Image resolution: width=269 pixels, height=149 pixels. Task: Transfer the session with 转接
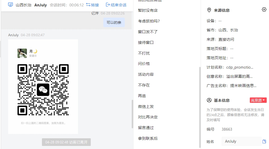pos(93,5)
